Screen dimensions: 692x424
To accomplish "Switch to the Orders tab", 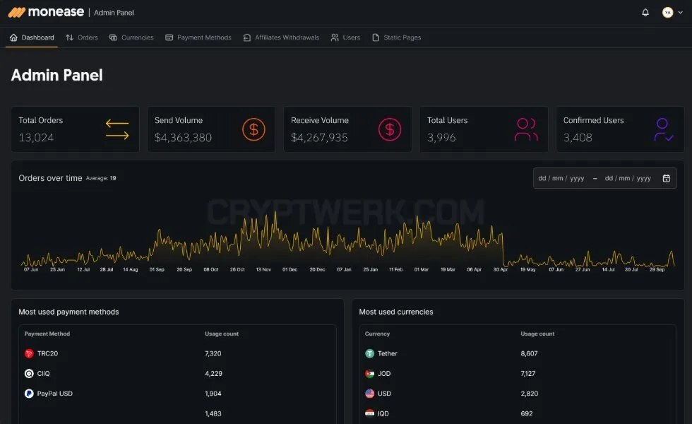I will coord(82,37).
